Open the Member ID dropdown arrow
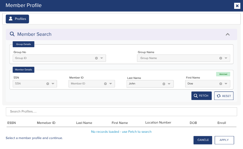Screen dimensions: 243x149 click(x=110, y=84)
